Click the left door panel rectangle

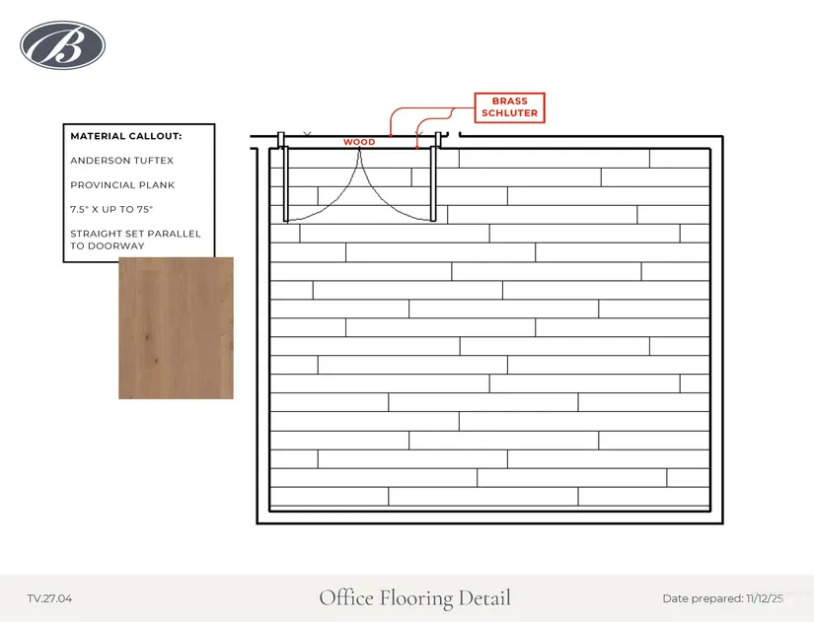pos(285,182)
